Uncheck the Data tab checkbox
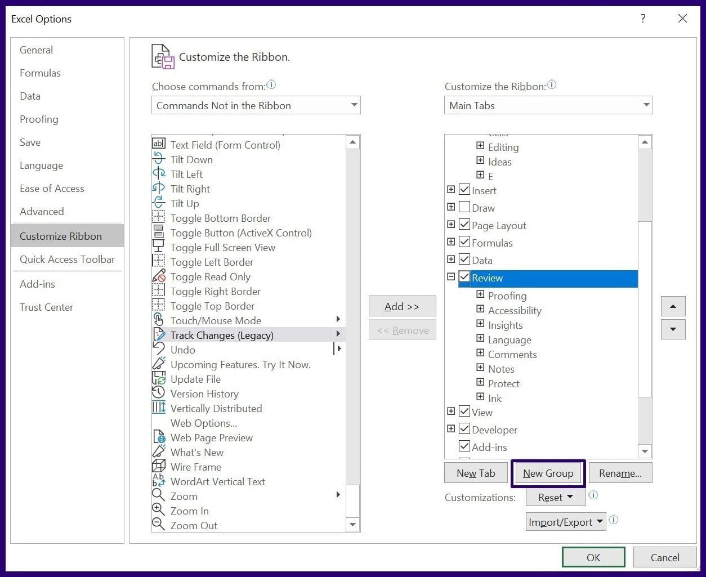Viewport: 706px width, 577px height. coord(464,260)
